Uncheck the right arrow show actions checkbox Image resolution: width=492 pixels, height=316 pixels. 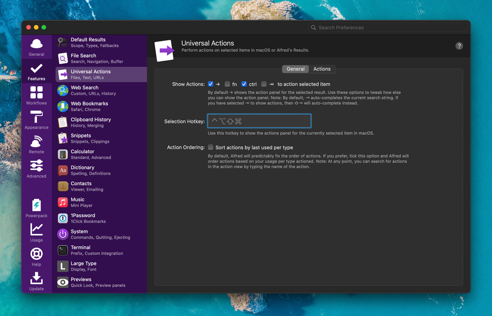211,84
